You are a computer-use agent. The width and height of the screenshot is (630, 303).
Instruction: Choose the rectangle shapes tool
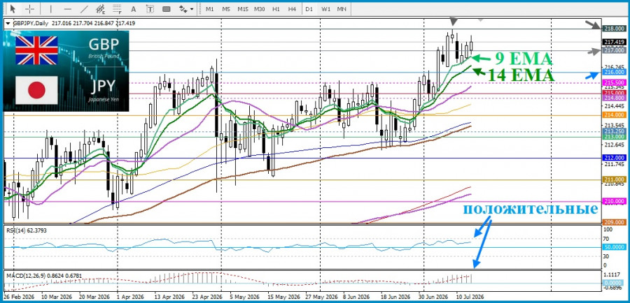(167, 9)
